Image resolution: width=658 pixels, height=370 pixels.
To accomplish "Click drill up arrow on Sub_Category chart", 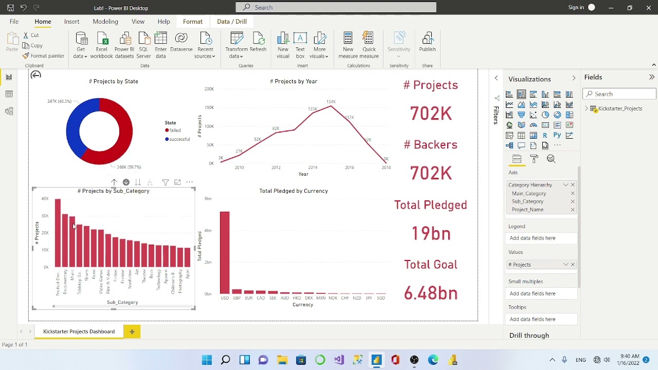I will pos(114,182).
